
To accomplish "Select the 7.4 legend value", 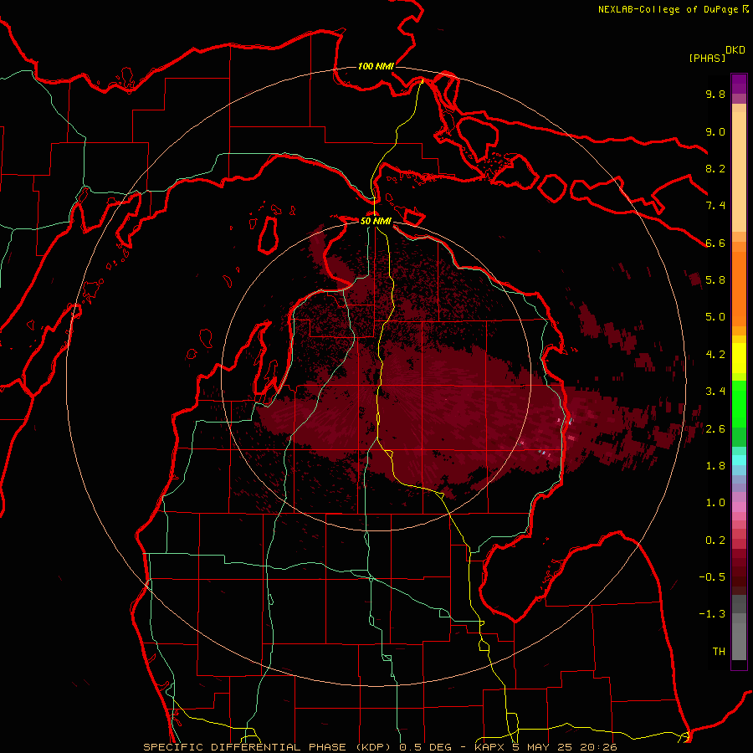I will pos(715,206).
